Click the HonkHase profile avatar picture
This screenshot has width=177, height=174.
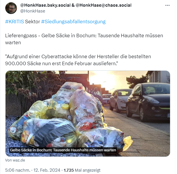click(11, 8)
